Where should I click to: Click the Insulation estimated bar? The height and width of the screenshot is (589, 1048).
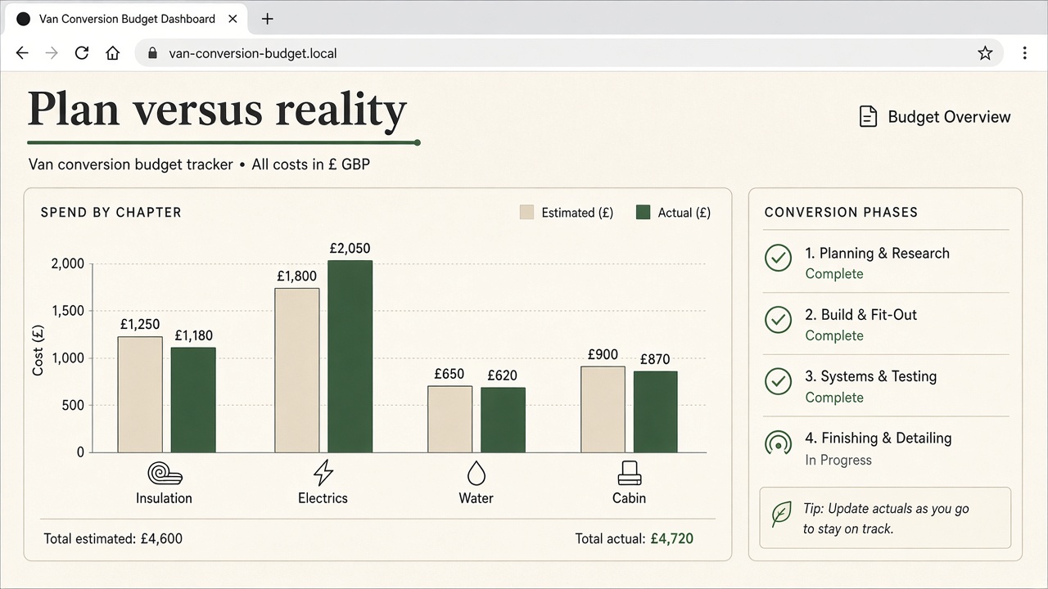tap(140, 394)
